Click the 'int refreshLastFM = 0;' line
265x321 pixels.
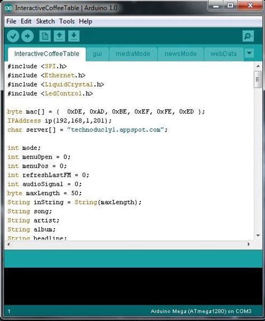48,175
